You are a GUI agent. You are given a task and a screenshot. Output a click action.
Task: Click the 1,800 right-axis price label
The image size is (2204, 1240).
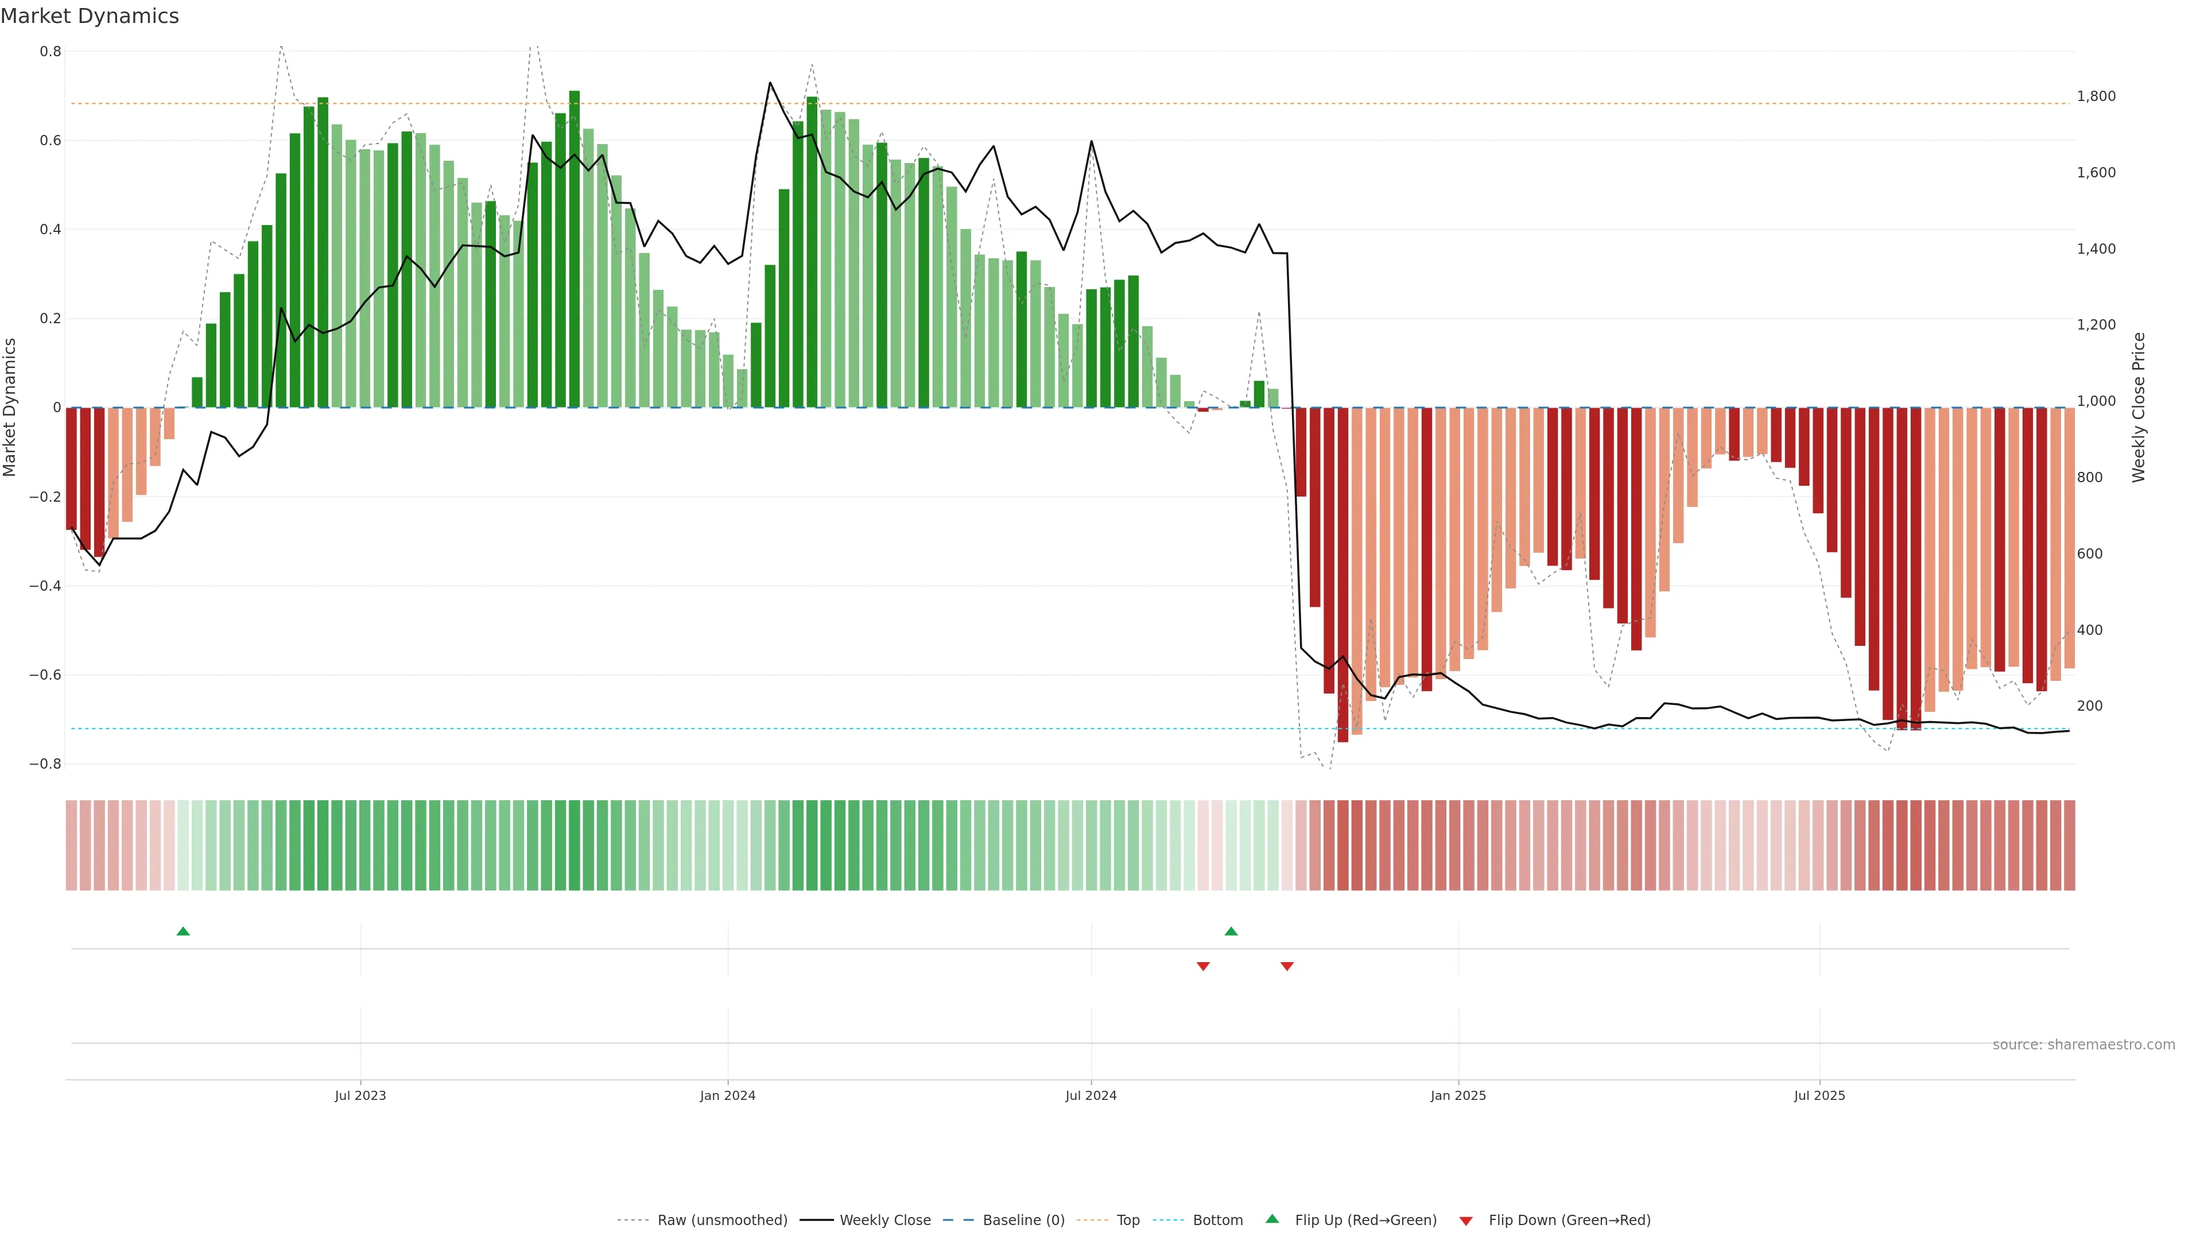coord(2096,96)
